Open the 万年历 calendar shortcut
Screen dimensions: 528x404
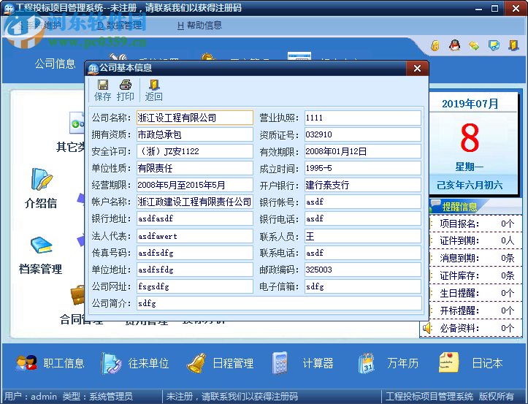[389, 363]
